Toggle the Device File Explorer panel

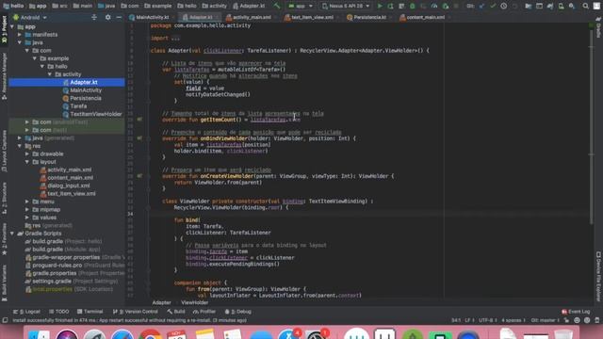tap(598, 276)
